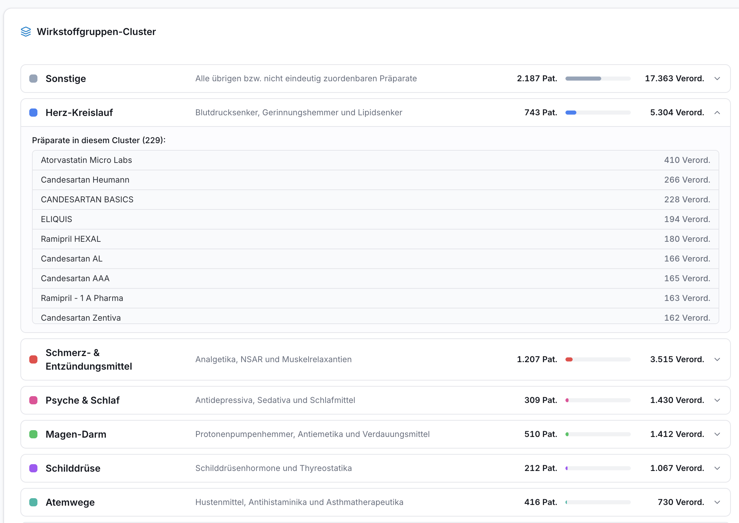Click the teal Atemwege color swatch

[x=33, y=502]
